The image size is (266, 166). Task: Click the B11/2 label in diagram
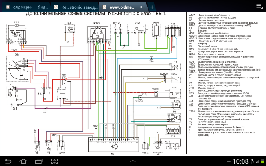click(x=116, y=23)
